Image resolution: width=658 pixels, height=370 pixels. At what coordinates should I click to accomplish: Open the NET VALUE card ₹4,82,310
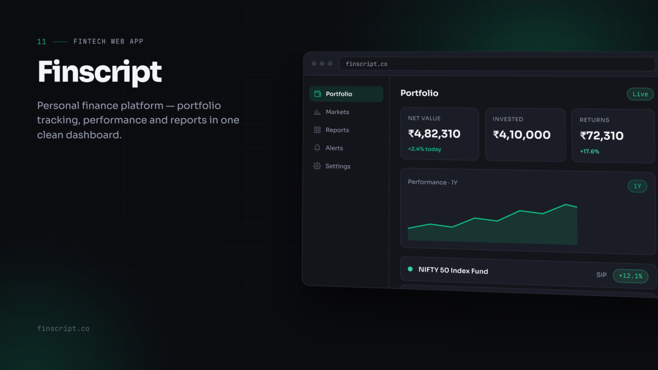[439, 134]
